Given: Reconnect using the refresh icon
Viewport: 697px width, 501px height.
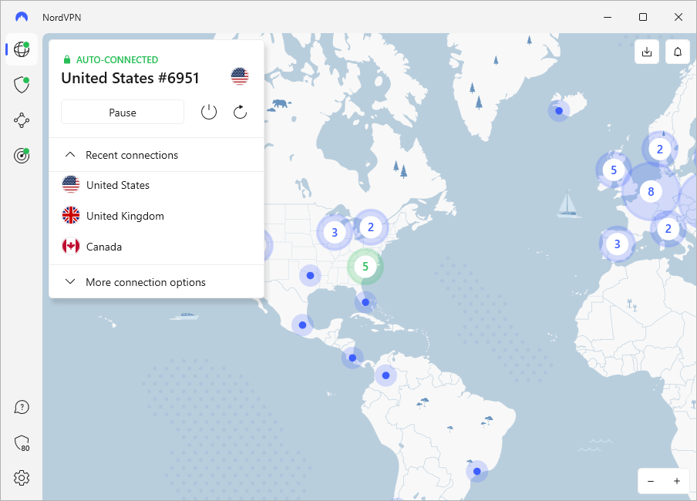Looking at the screenshot, I should 240,112.
